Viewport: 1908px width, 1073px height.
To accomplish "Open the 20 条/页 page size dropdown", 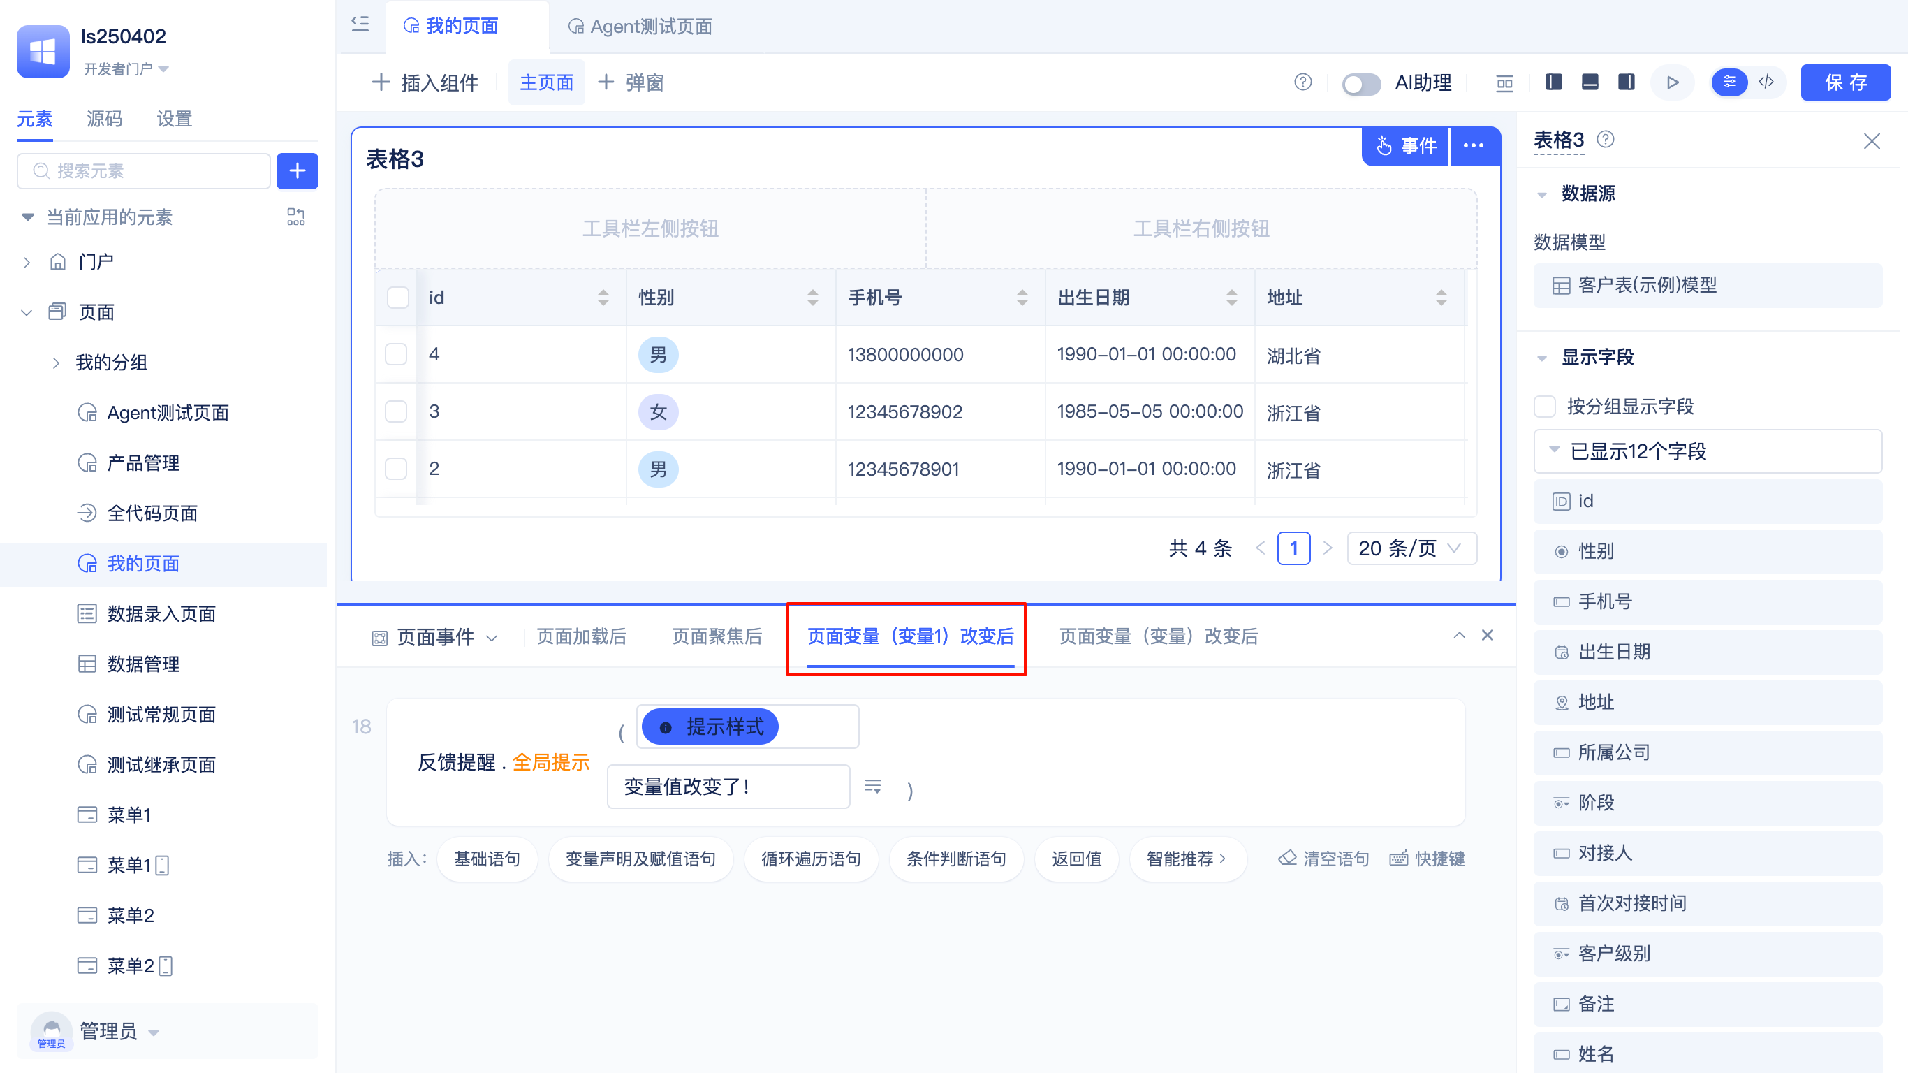I will pos(1411,548).
